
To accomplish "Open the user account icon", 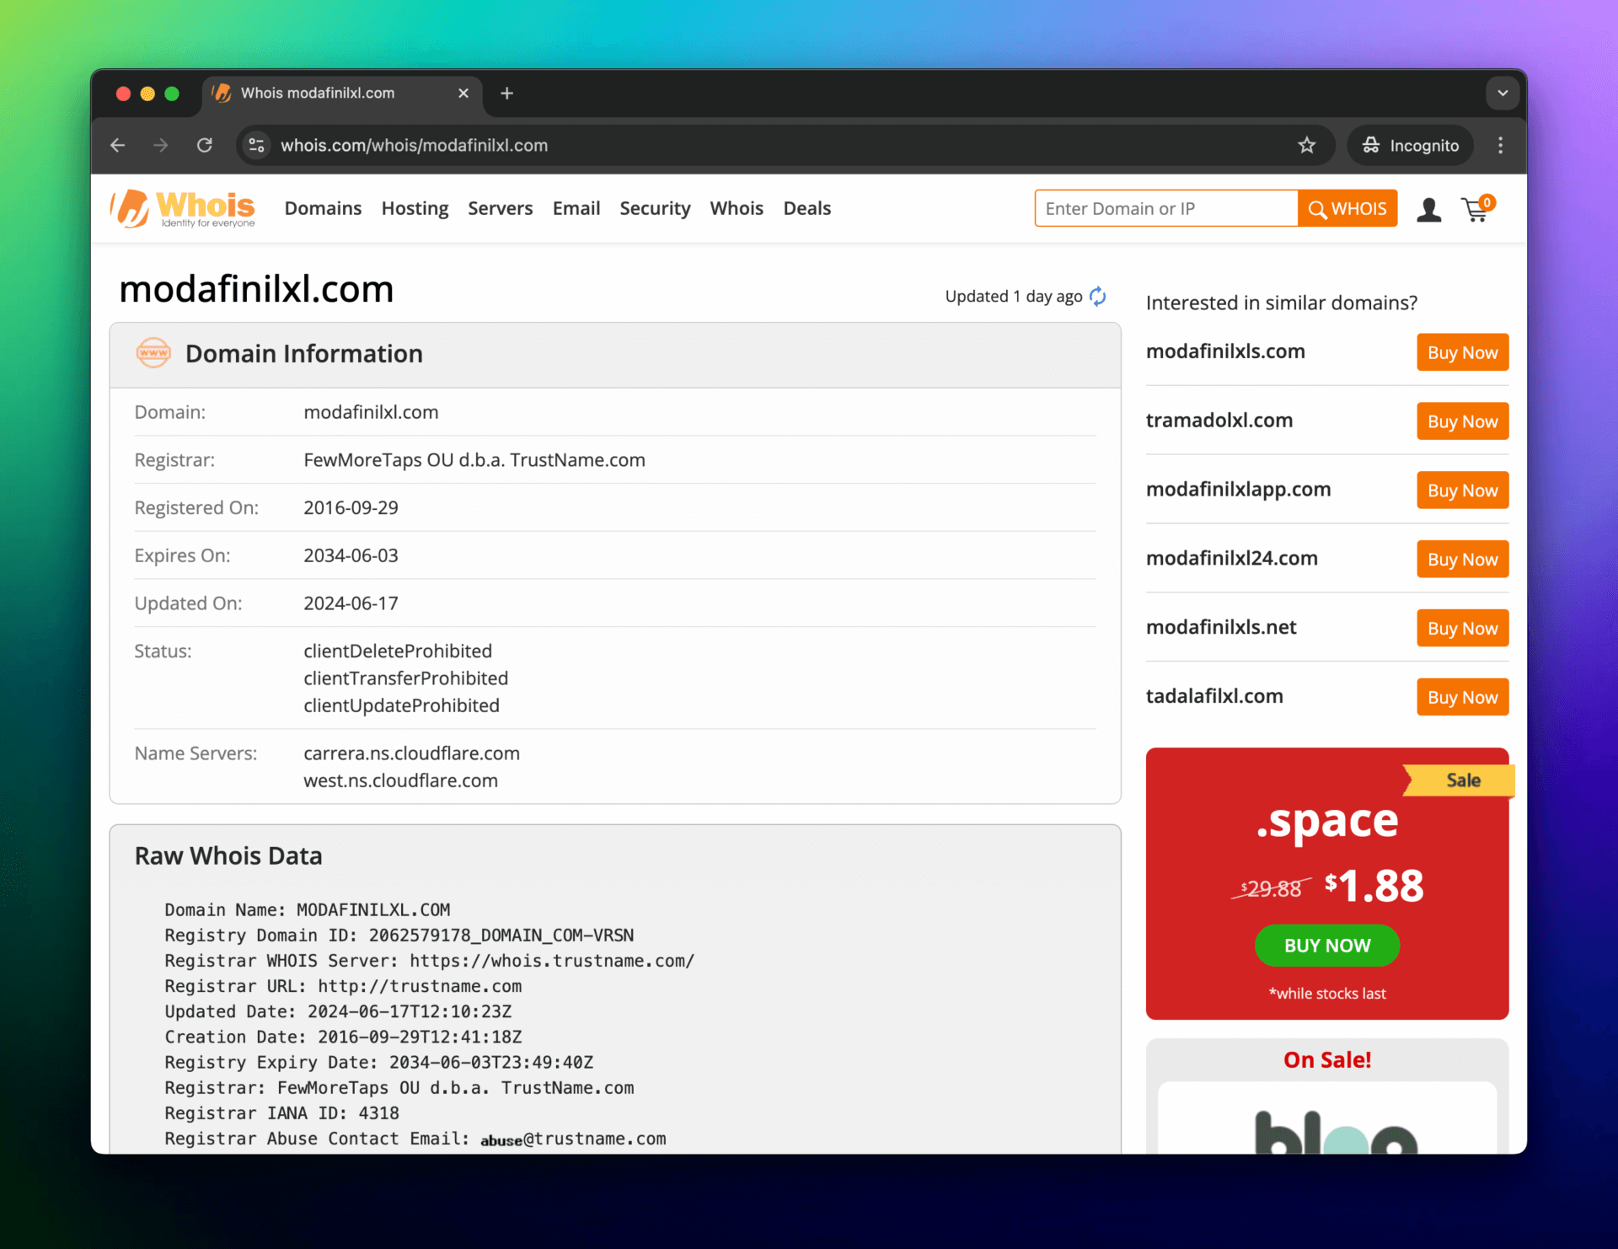I will (x=1428, y=209).
